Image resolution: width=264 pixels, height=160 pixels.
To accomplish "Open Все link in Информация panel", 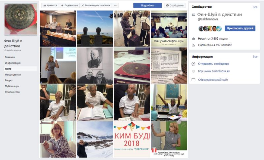I will point(255,57).
